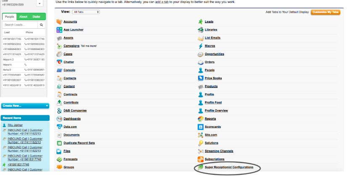The image size is (347, 177).
Task: Click the D&B Companies ampersand icon
Action: tap(59, 111)
